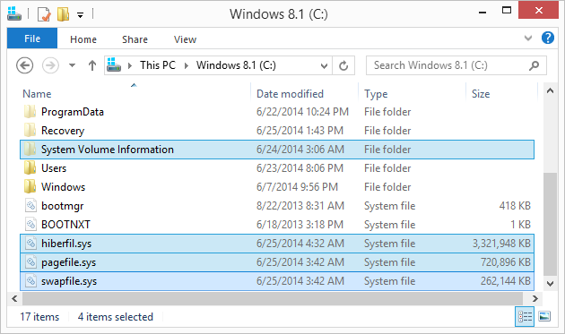
Task: Click the horizontal scrollbar right arrow
Action: (535, 298)
